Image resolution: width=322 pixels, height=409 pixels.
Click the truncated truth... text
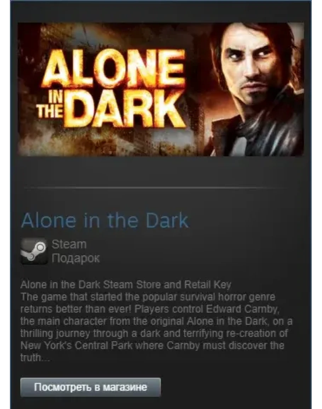tap(35, 357)
